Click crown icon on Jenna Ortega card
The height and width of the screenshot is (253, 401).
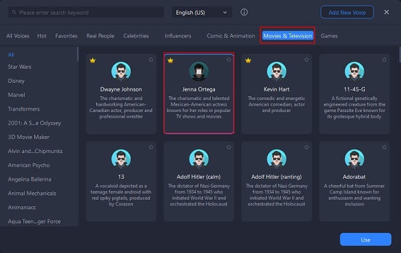click(170, 60)
